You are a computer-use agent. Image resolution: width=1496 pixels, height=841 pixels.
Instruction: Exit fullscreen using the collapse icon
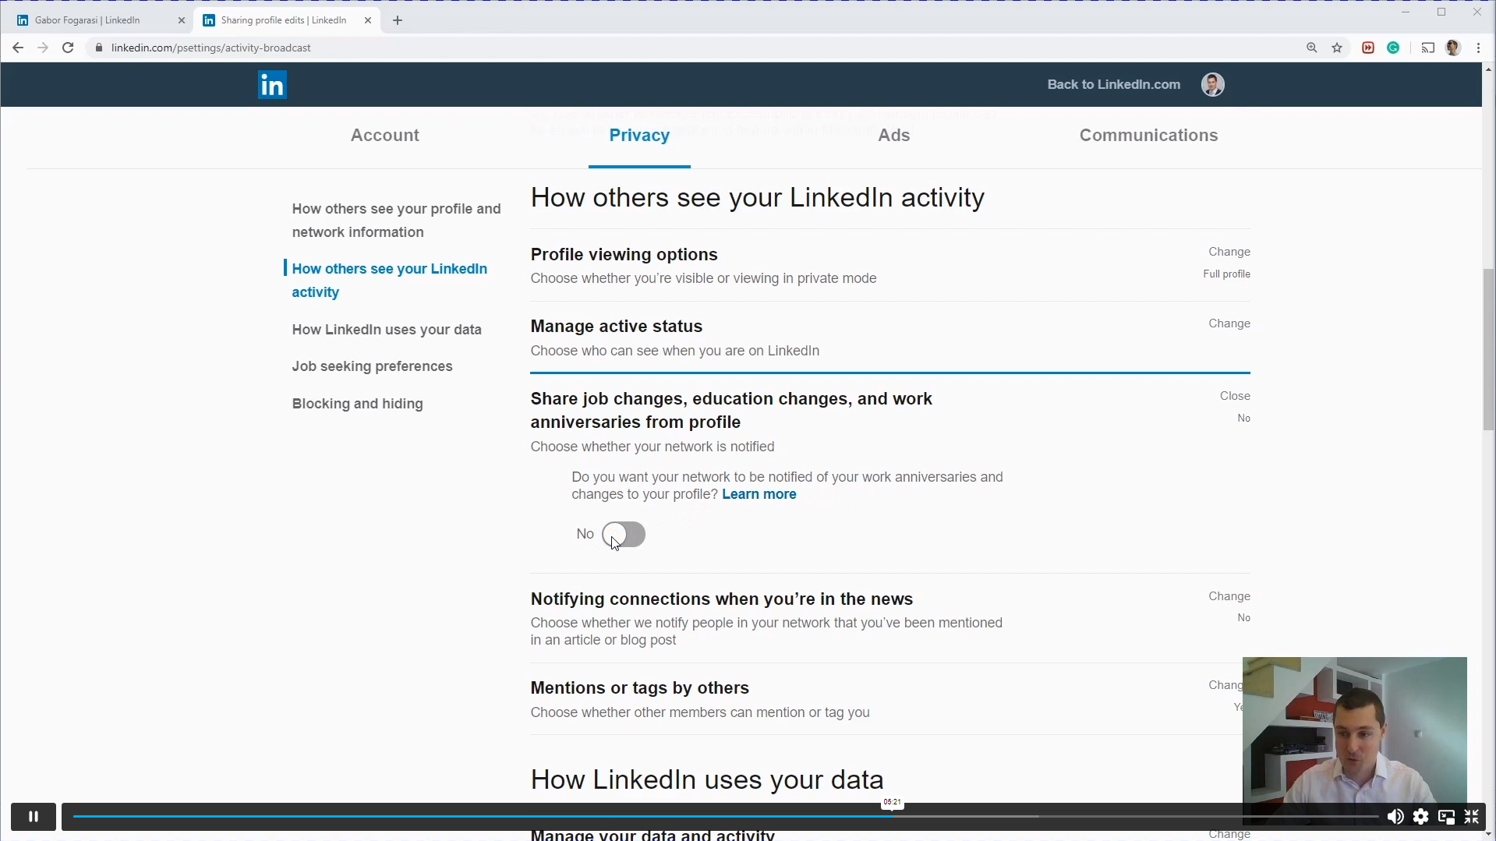(1471, 816)
